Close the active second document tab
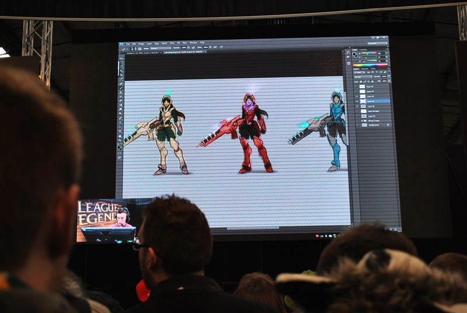 tap(205, 51)
